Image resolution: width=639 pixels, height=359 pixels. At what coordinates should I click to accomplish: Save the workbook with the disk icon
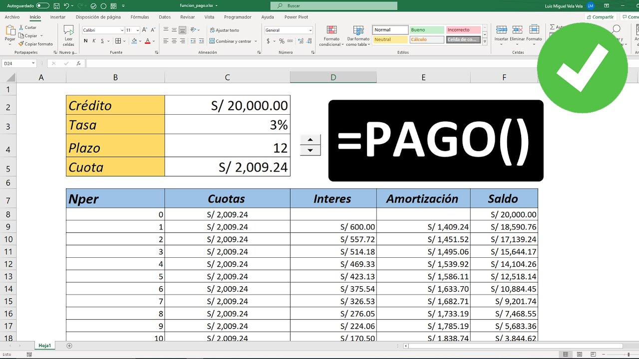point(57,6)
